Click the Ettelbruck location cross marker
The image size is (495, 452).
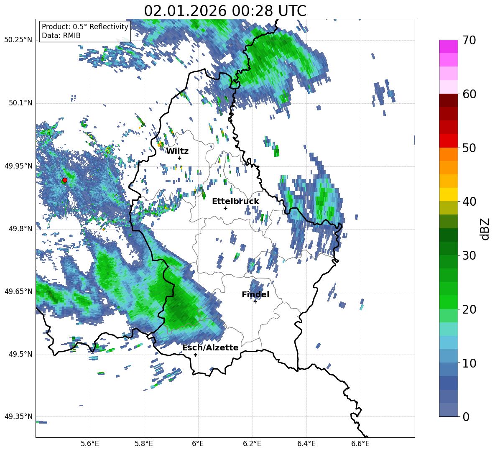coord(225,208)
